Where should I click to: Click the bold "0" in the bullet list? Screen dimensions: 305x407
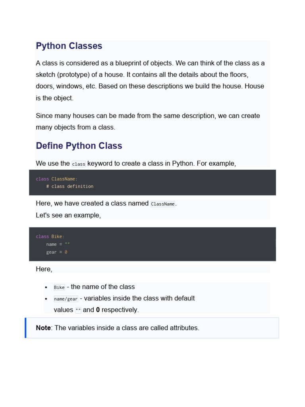98,310
